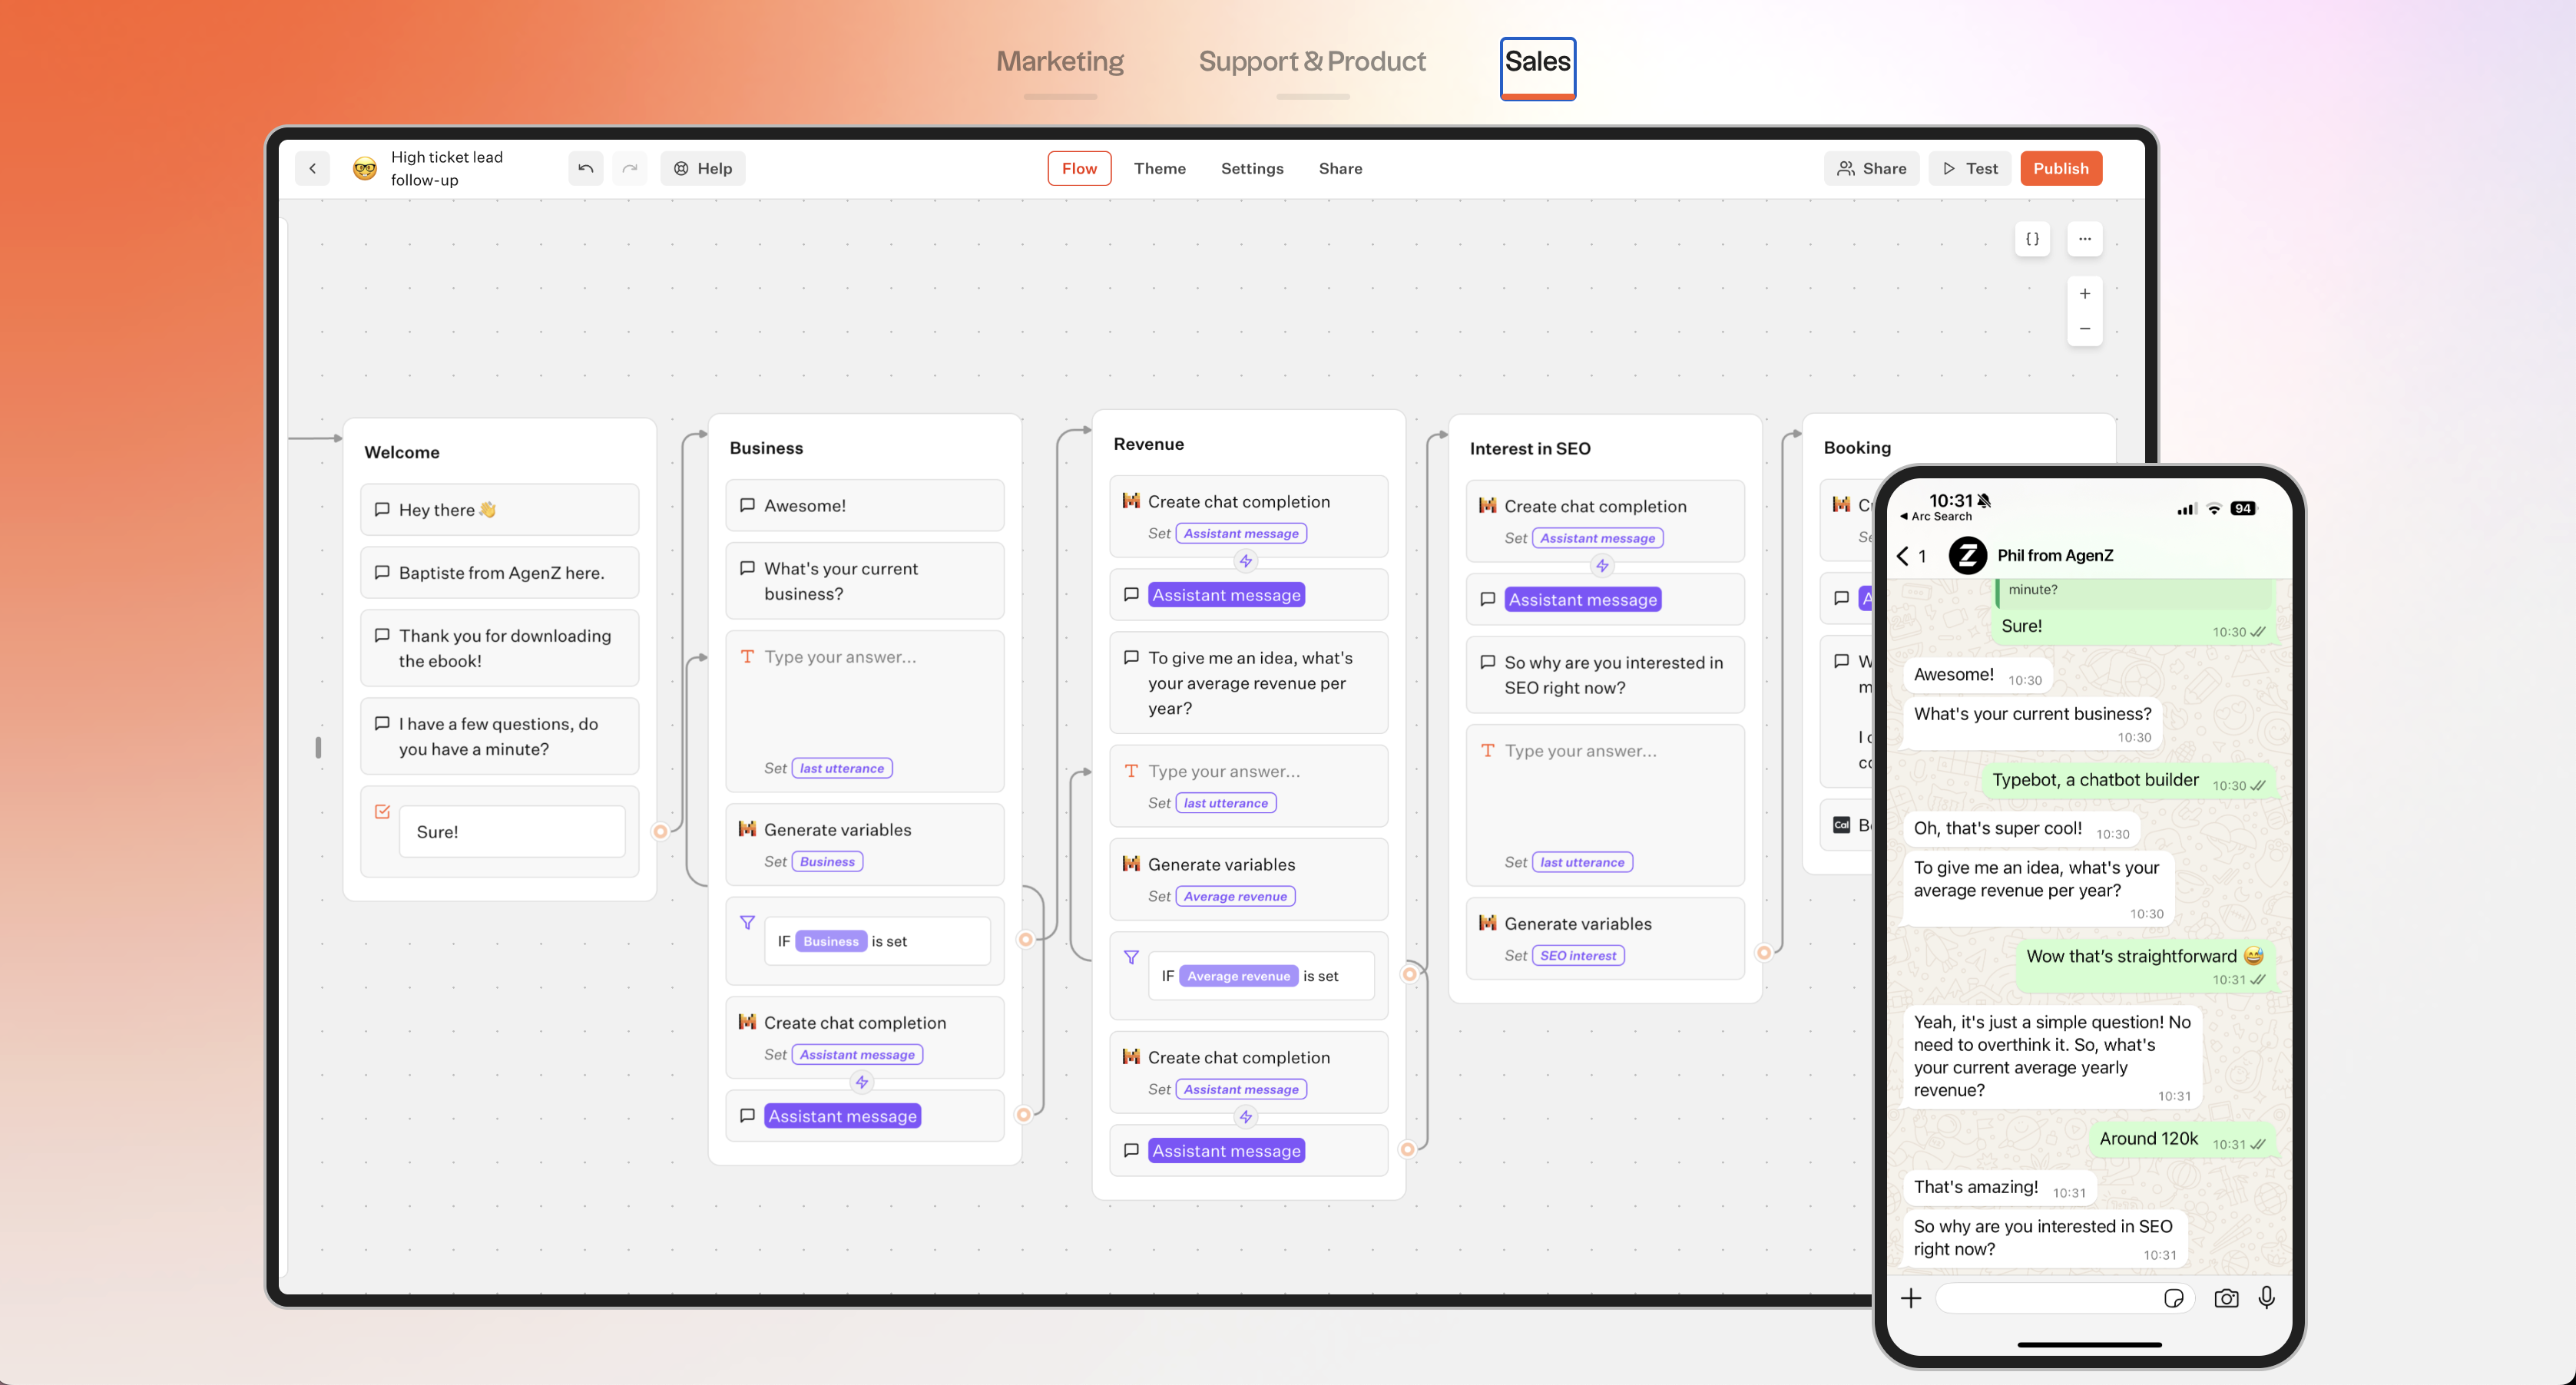Tap the camera icon in phone chat
Screen dimensions: 2576x1385
click(x=2226, y=1298)
